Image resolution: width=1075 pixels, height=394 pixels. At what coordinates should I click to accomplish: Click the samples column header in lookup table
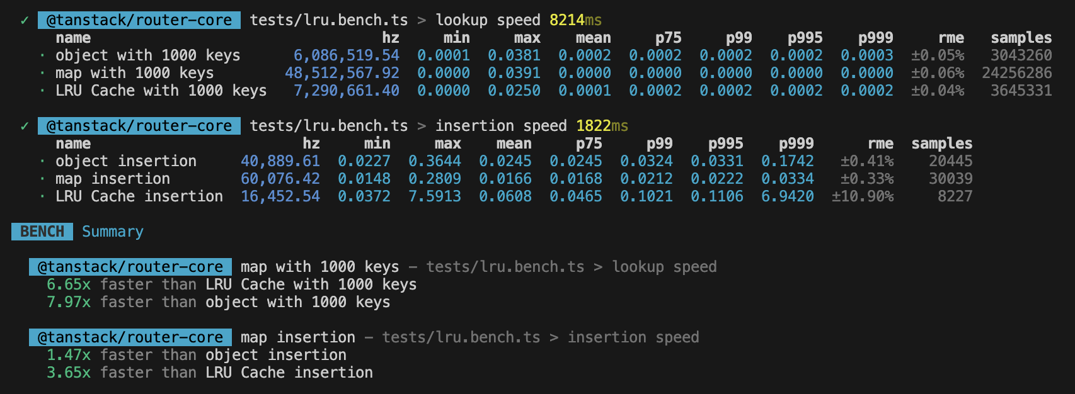[x=1021, y=38]
